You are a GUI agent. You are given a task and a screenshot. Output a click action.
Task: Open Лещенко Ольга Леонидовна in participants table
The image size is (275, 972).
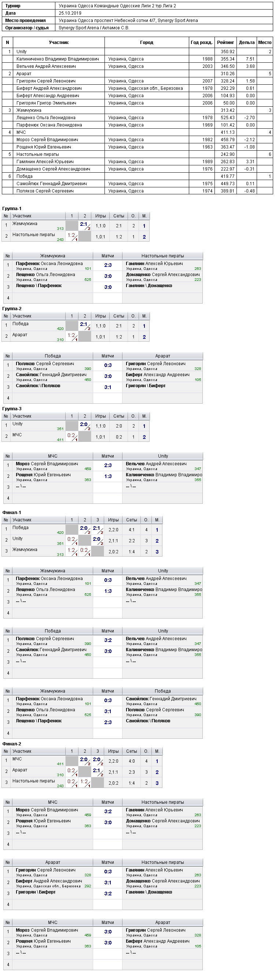point(45,118)
